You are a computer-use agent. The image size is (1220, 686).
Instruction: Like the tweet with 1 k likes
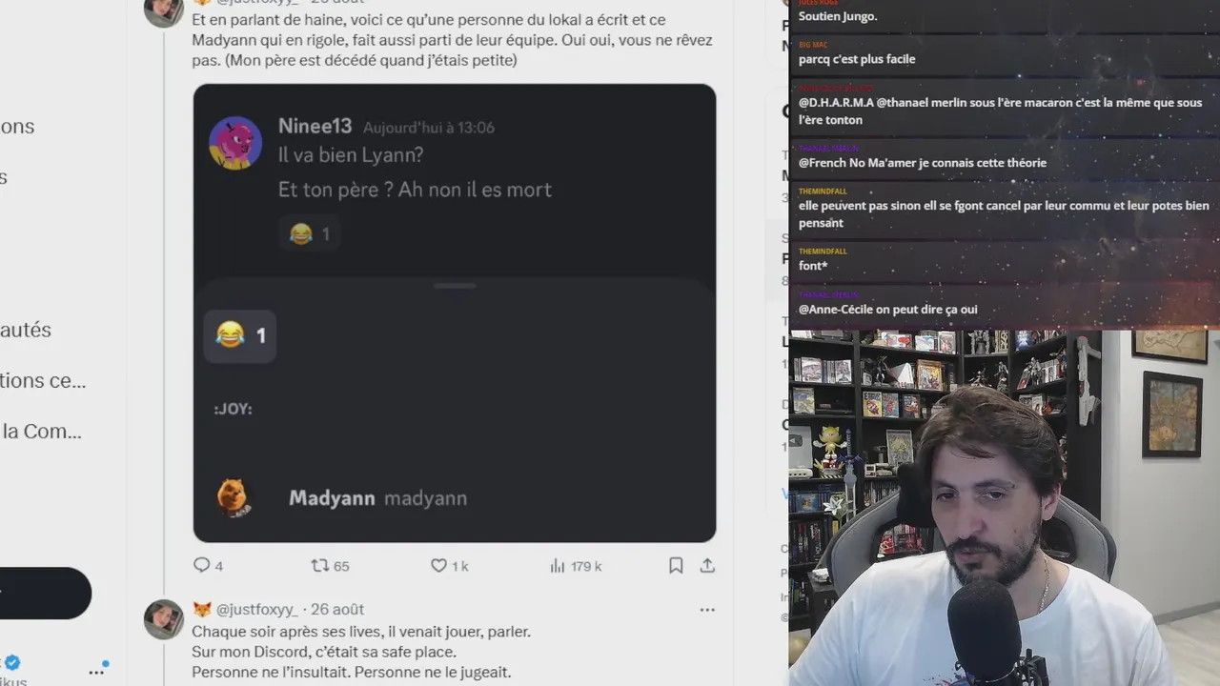(449, 566)
